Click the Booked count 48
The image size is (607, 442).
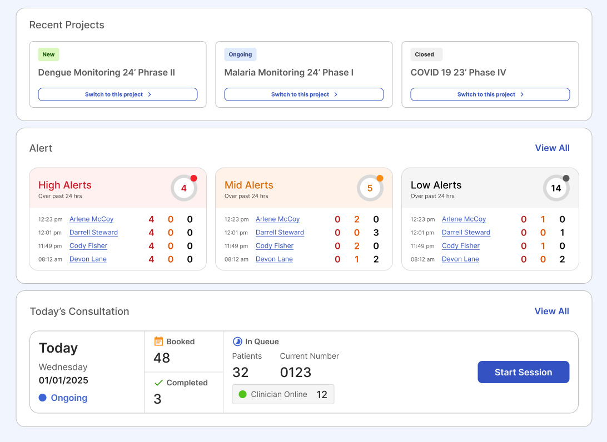(x=162, y=358)
